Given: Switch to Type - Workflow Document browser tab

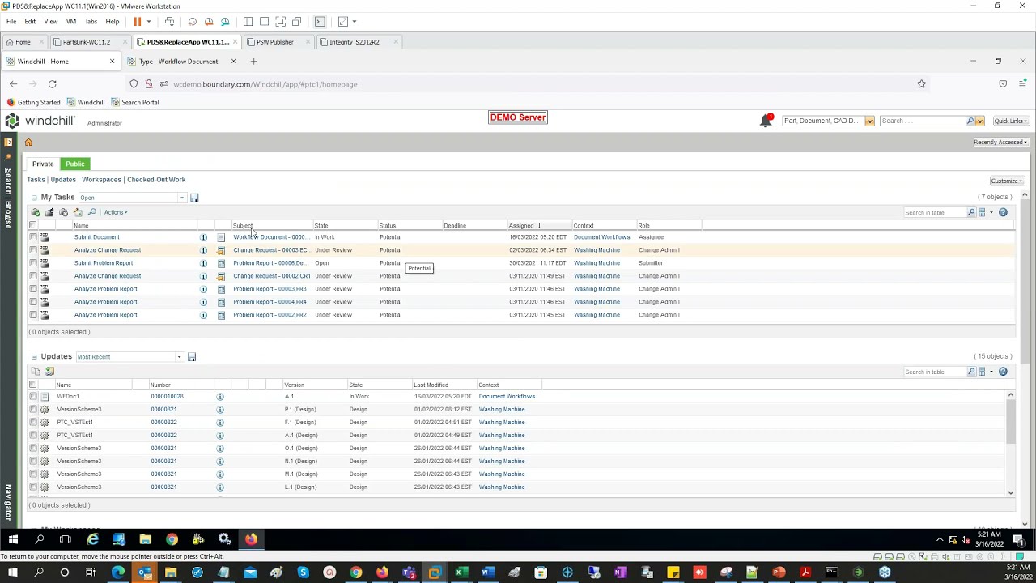Looking at the screenshot, I should [179, 62].
